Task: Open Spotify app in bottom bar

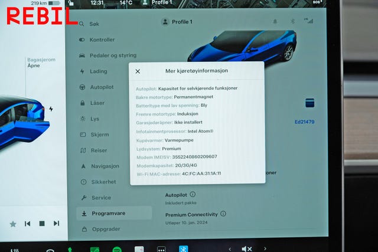Action: [117, 249]
